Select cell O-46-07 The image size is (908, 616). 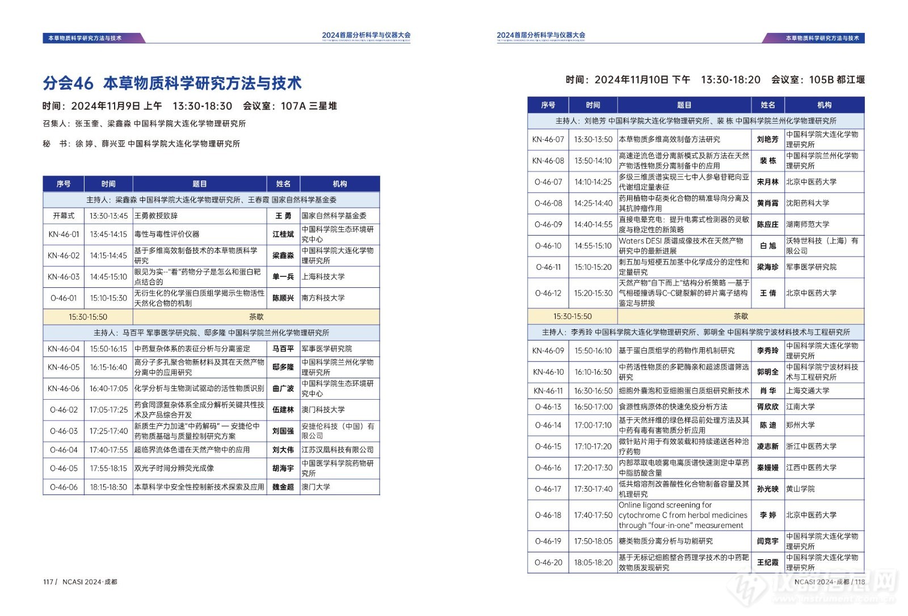pos(548,182)
